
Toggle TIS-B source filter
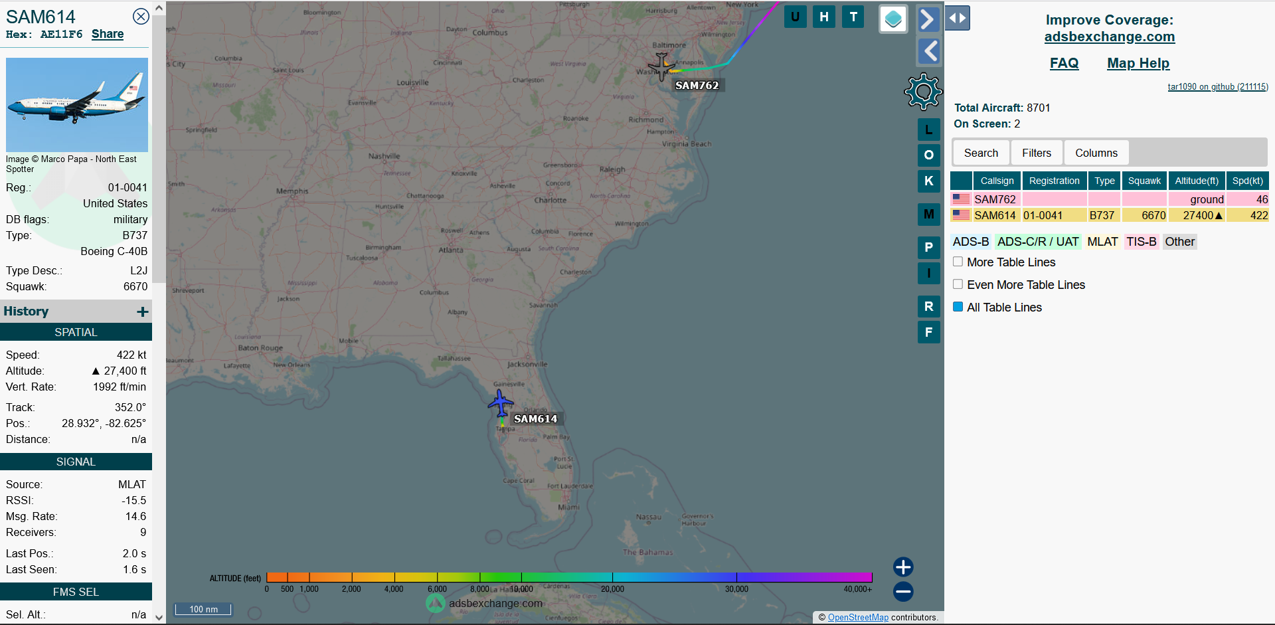tap(1141, 242)
